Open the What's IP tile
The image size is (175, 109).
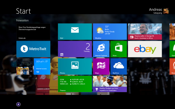(42, 67)
